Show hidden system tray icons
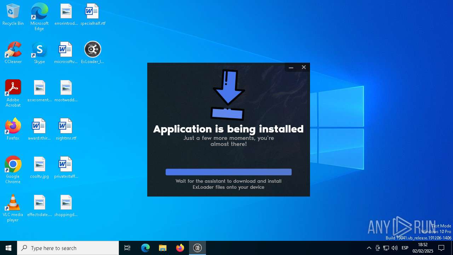The height and width of the screenshot is (255, 453). click(x=369, y=248)
